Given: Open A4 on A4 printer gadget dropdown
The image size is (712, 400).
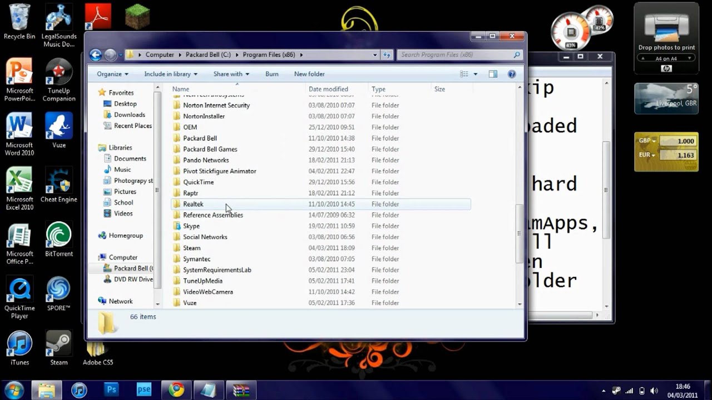Looking at the screenshot, I should 666,58.
